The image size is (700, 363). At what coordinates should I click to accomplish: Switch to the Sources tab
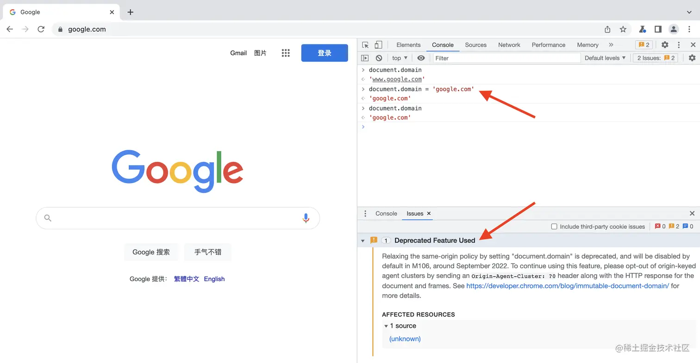(475, 45)
